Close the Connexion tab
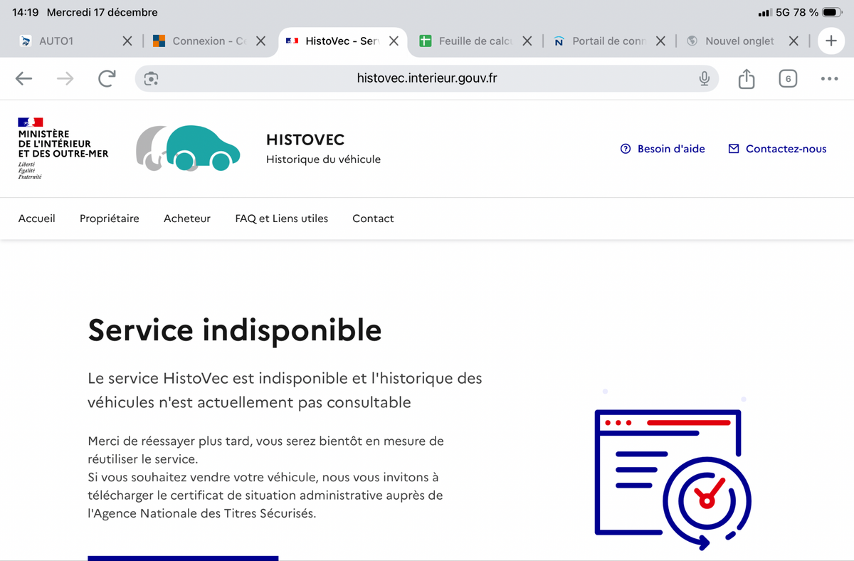Viewport: 854px width, 561px height. tap(260, 41)
